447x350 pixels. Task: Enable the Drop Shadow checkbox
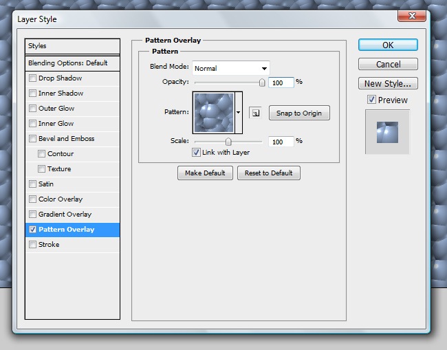click(x=33, y=78)
